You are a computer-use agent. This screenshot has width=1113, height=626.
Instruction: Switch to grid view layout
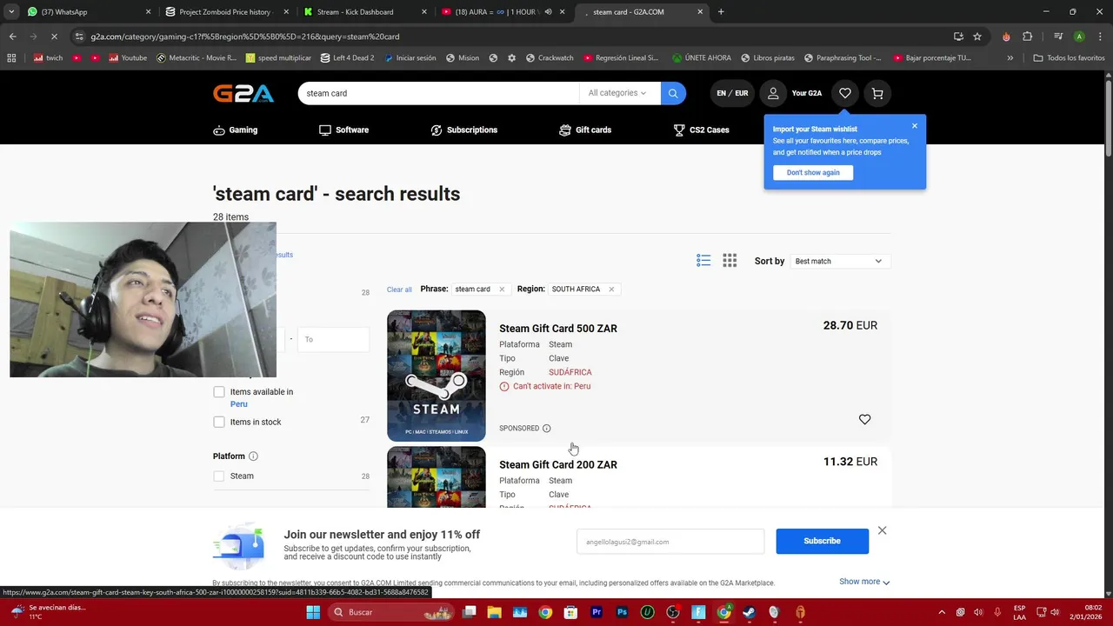tap(730, 261)
